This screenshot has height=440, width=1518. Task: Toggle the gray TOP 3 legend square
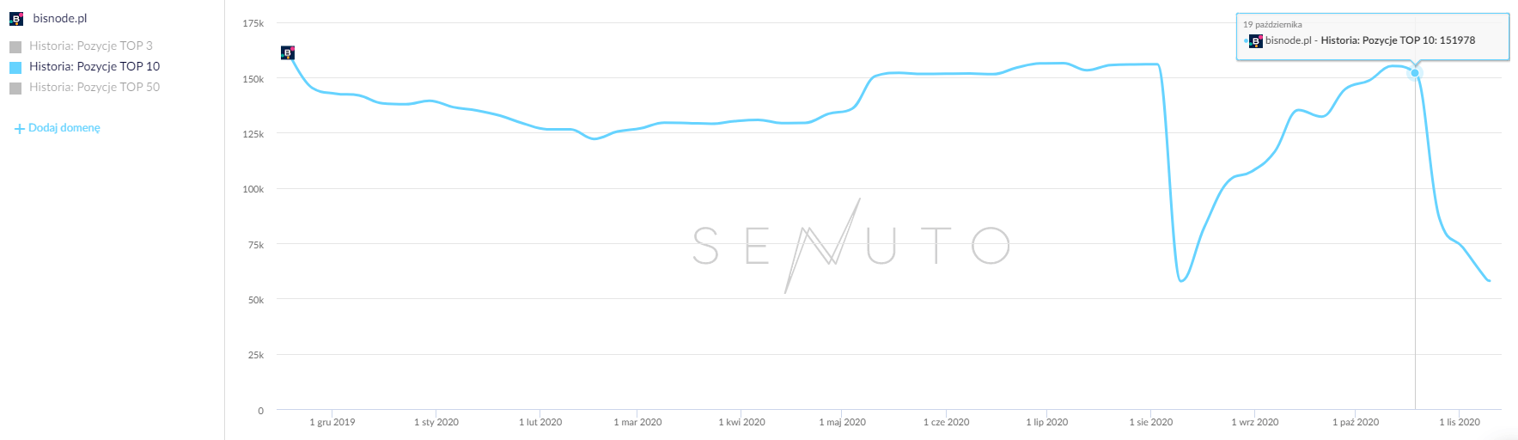coord(15,46)
